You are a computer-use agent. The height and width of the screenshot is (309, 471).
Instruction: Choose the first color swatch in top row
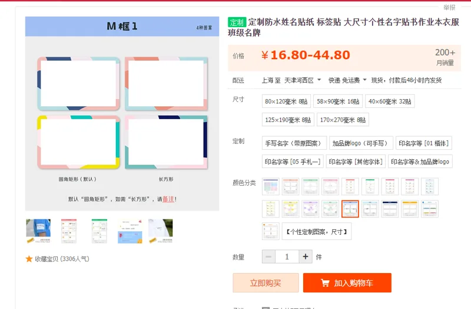point(271,186)
